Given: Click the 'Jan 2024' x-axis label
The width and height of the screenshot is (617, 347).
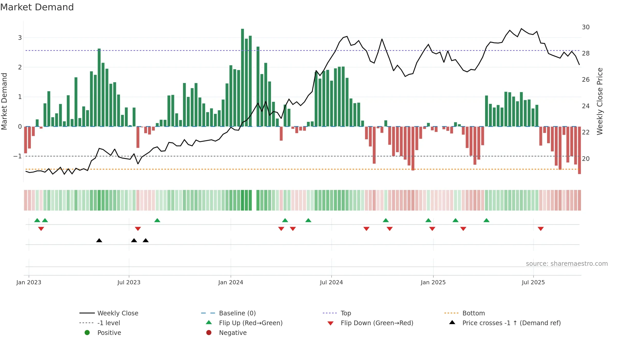Looking at the screenshot, I should pos(231,282).
